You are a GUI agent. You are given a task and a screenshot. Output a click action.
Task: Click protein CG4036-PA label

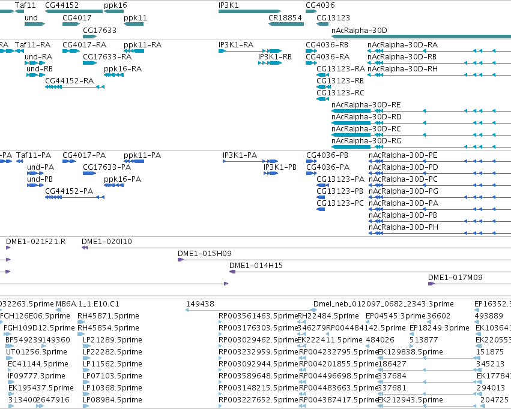[x=328, y=167]
